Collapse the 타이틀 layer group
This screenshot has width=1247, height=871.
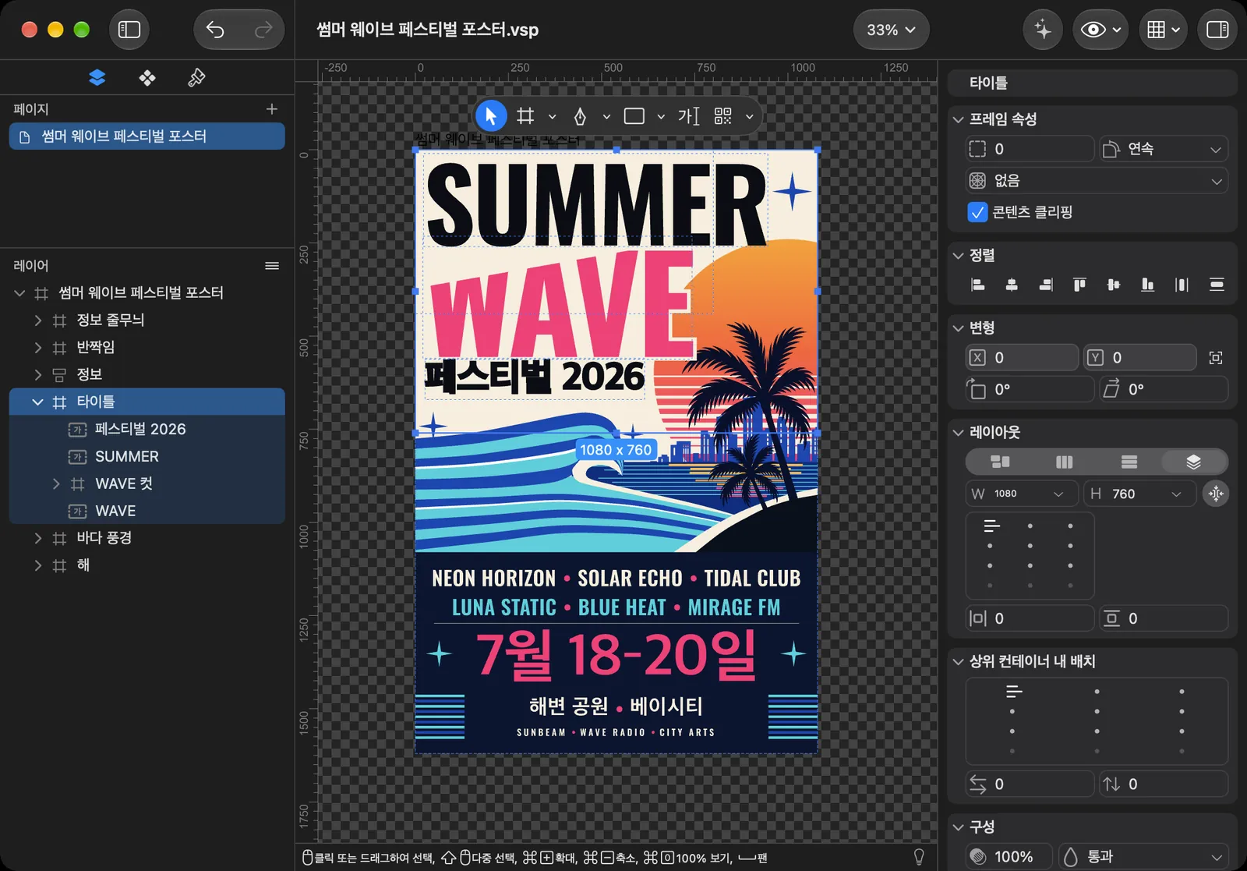click(x=37, y=402)
